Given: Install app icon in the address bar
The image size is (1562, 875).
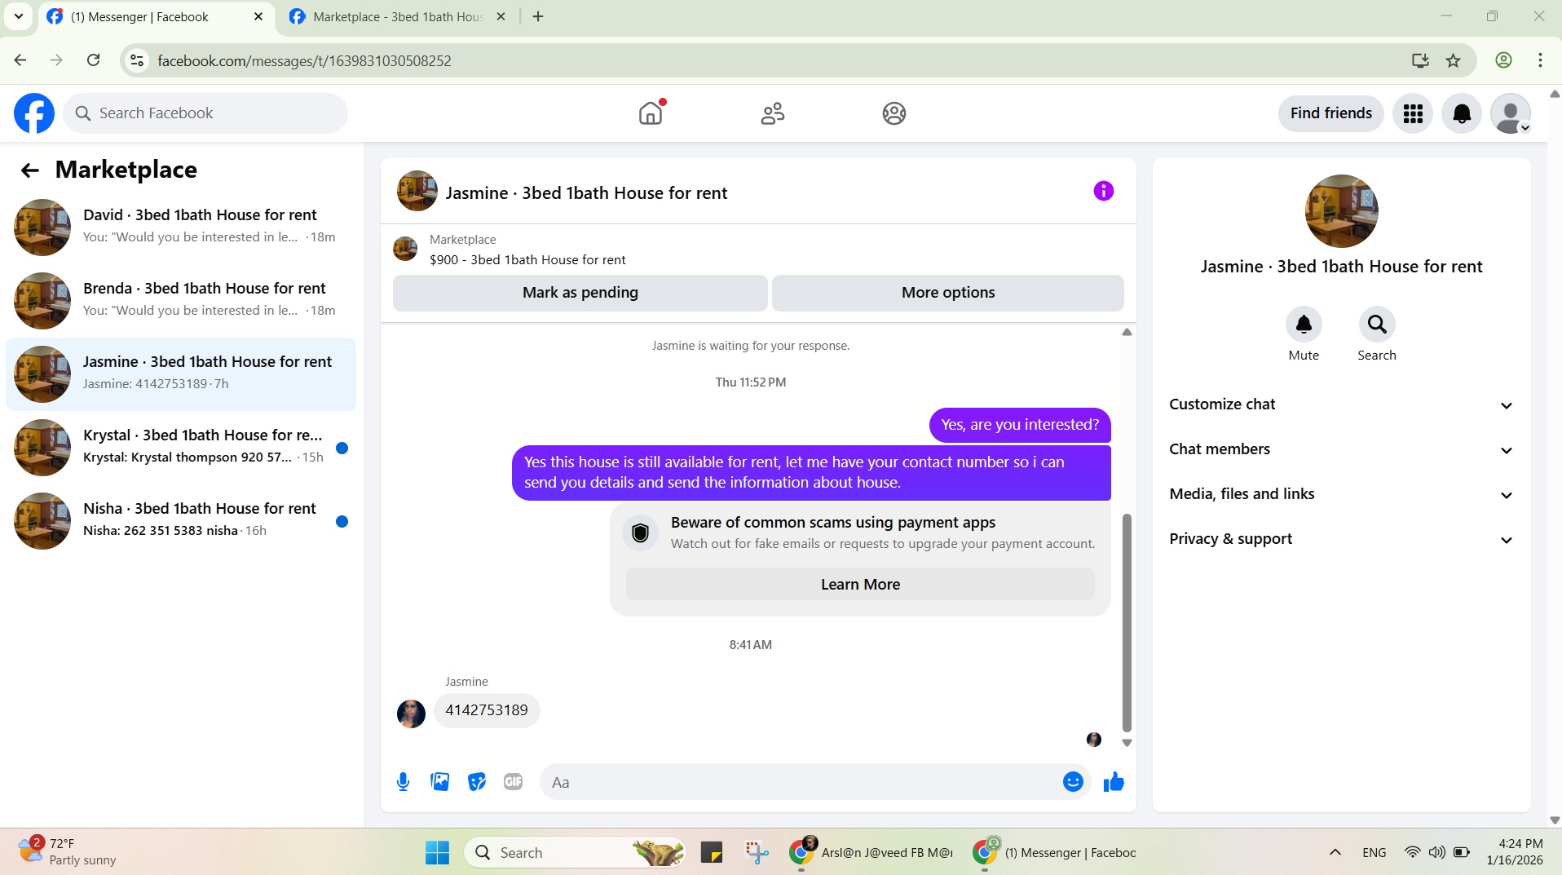Looking at the screenshot, I should pyautogui.click(x=1420, y=60).
